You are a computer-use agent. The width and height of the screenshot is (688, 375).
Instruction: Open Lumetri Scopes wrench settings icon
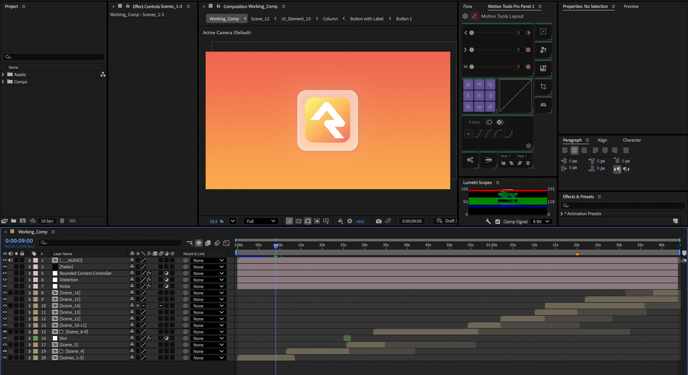(x=488, y=221)
